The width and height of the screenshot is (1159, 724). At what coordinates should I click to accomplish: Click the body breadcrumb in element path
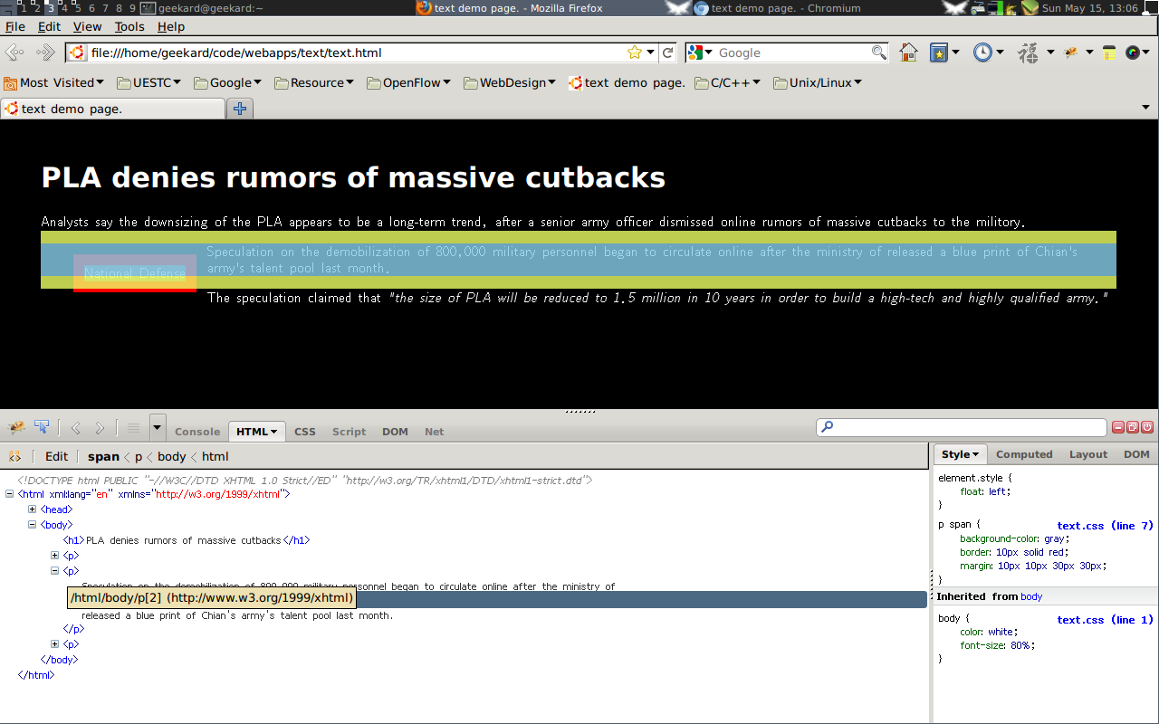click(x=171, y=456)
